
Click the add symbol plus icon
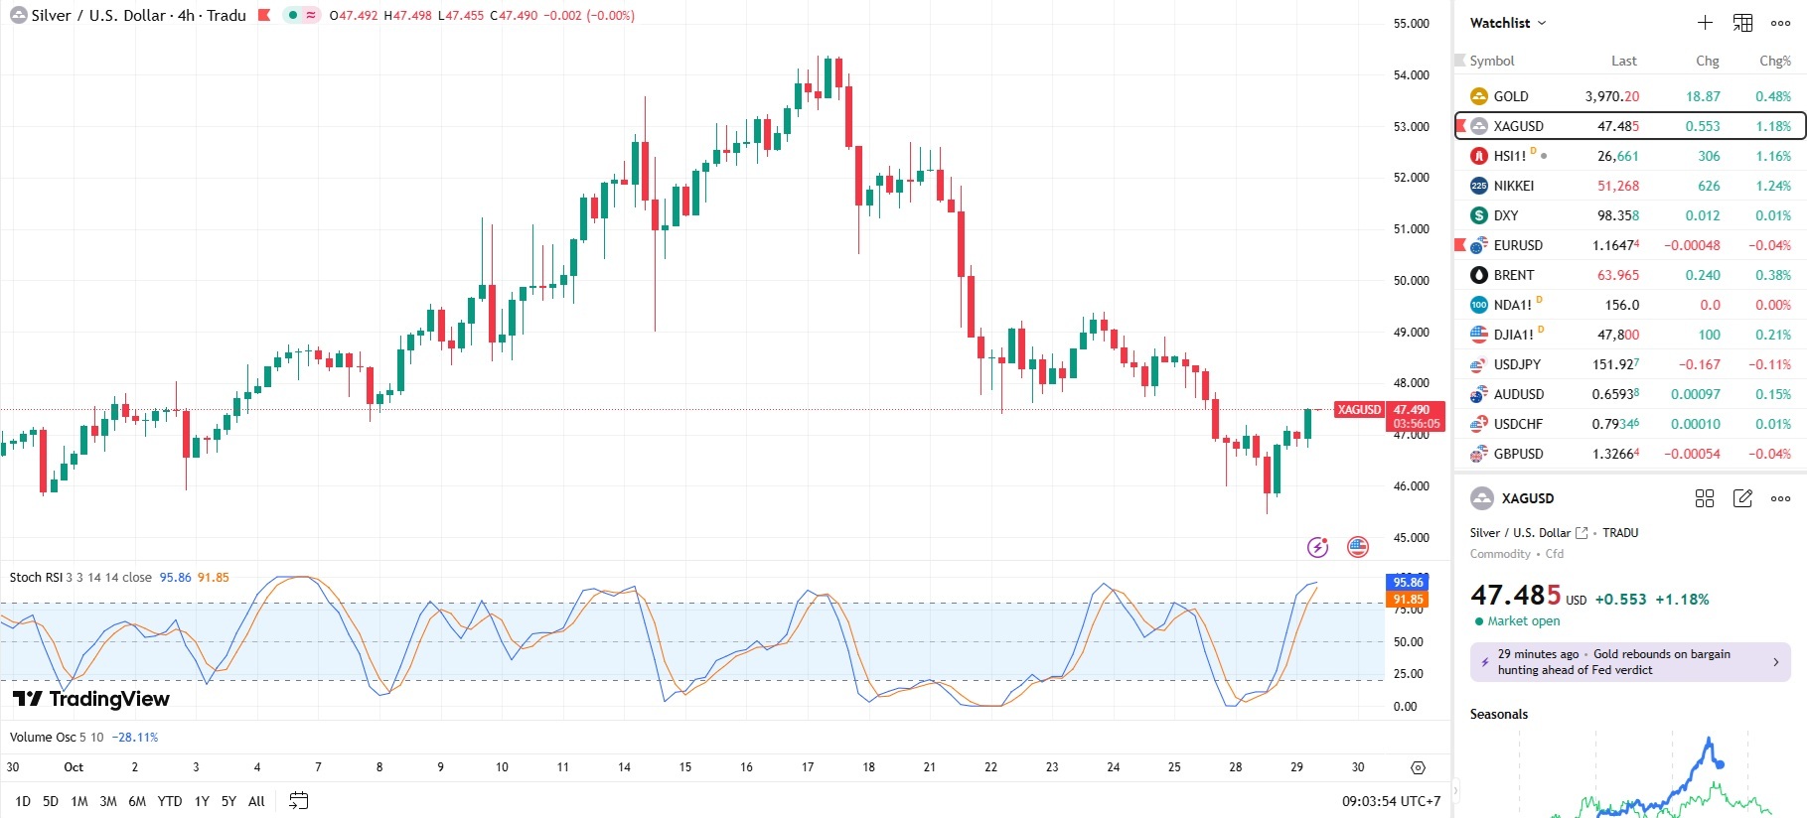tap(1705, 23)
